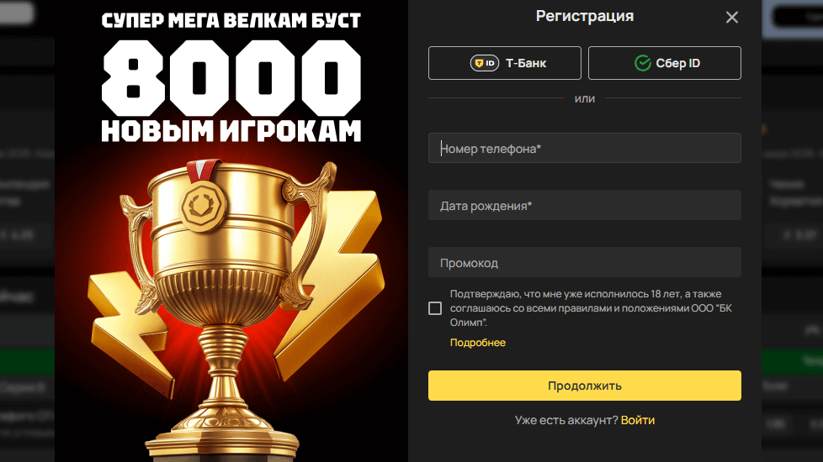Close the Регистрация dialog with the X
The width and height of the screenshot is (823, 462).
731,18
